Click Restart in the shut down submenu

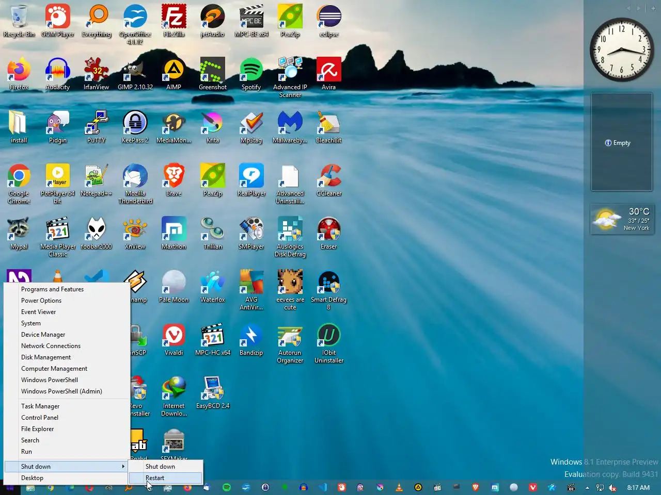tap(166, 478)
